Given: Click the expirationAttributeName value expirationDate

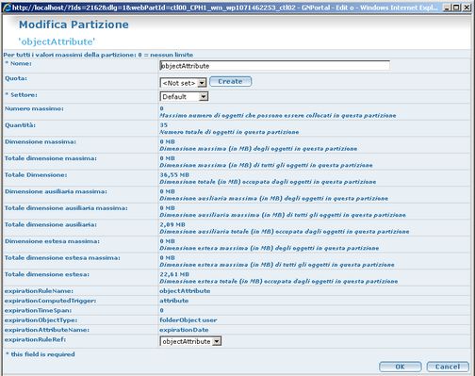Looking at the screenshot, I should coord(184,330).
